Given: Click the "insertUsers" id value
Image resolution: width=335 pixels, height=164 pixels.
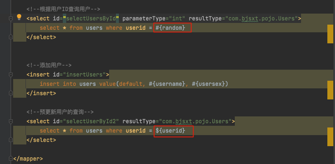Looking at the screenshot, I should point(84,75).
